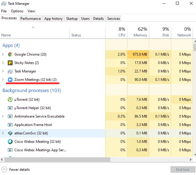This screenshot has width=196, height=175.
Task: Select the µTorrent Helper (32 bit) row
Action: 97,108
